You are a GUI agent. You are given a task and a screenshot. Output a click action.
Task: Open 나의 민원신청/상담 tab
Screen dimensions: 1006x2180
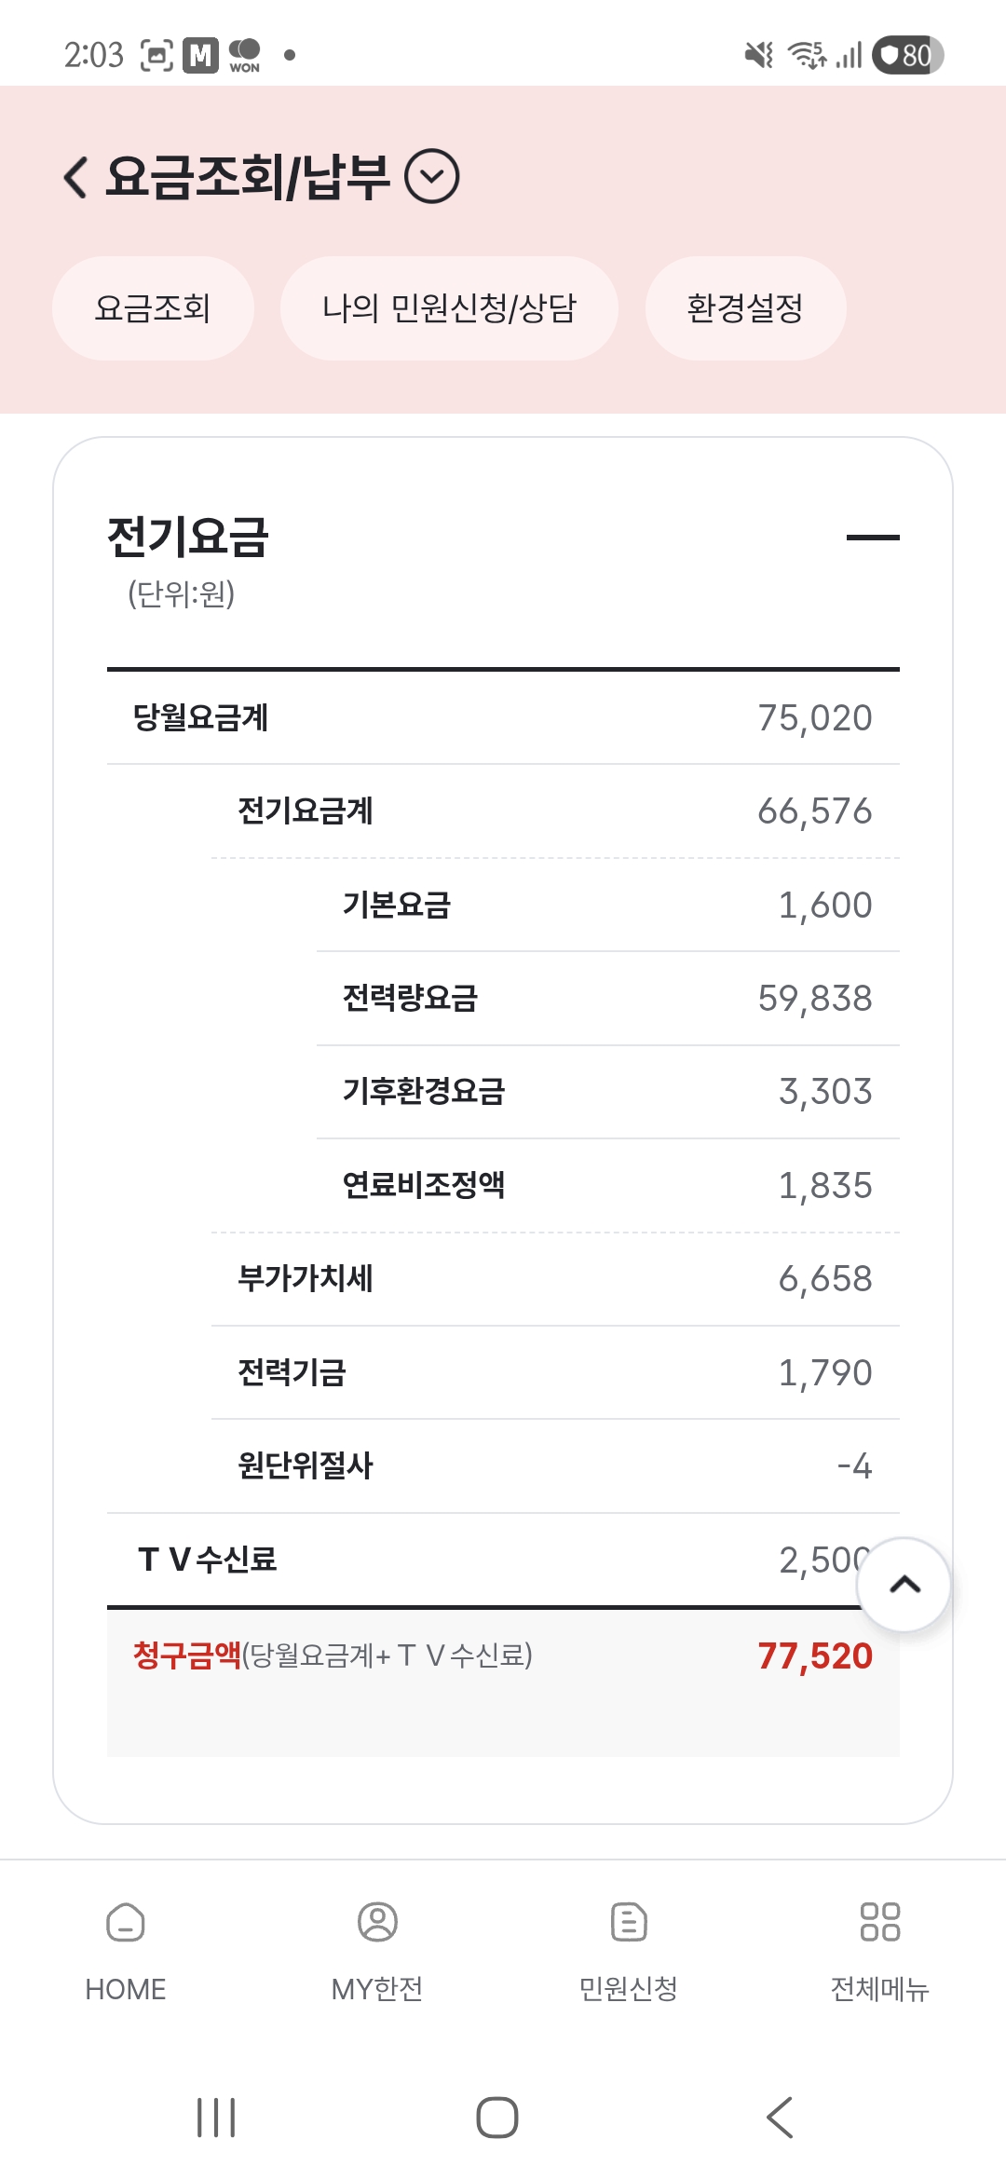point(449,308)
